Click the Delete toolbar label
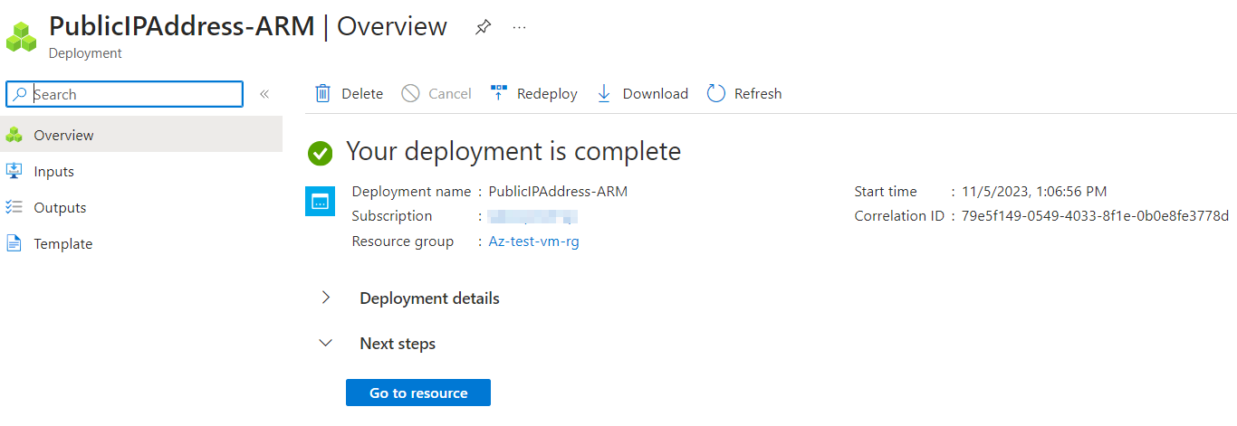This screenshot has height=426, width=1237. pyautogui.click(x=362, y=93)
